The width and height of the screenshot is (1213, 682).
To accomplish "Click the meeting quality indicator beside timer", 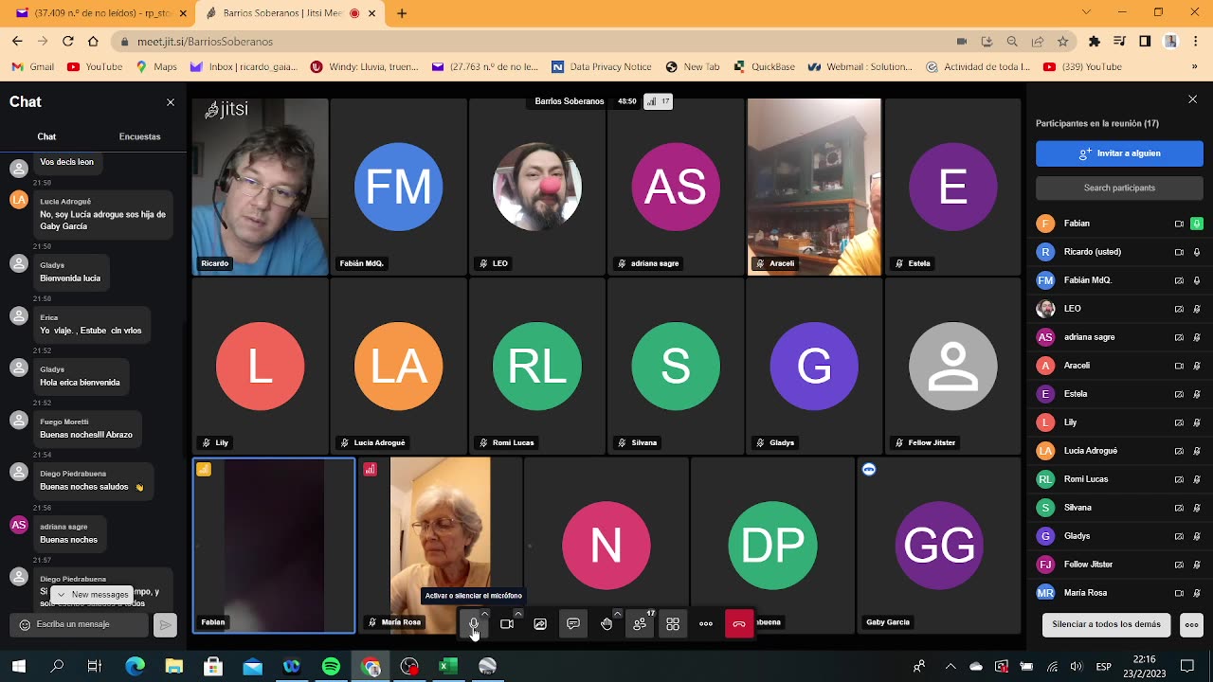I will [659, 101].
